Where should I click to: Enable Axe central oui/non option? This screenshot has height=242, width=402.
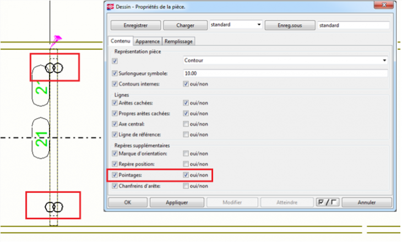tap(186, 124)
